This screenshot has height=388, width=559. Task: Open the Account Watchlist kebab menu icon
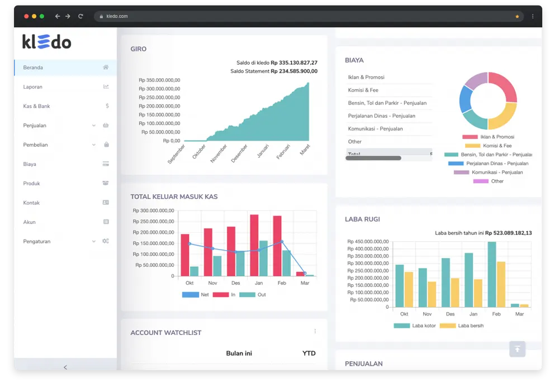tap(316, 331)
